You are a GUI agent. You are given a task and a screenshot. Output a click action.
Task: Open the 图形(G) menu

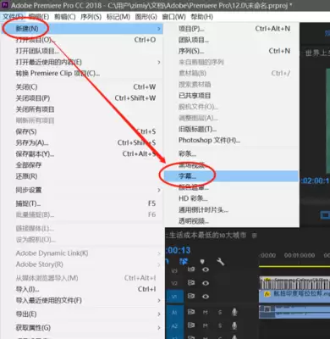coord(146,17)
